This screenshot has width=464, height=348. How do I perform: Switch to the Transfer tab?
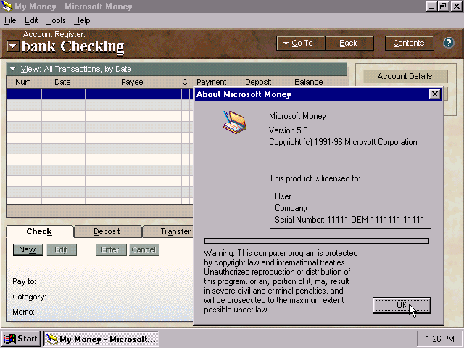174,232
